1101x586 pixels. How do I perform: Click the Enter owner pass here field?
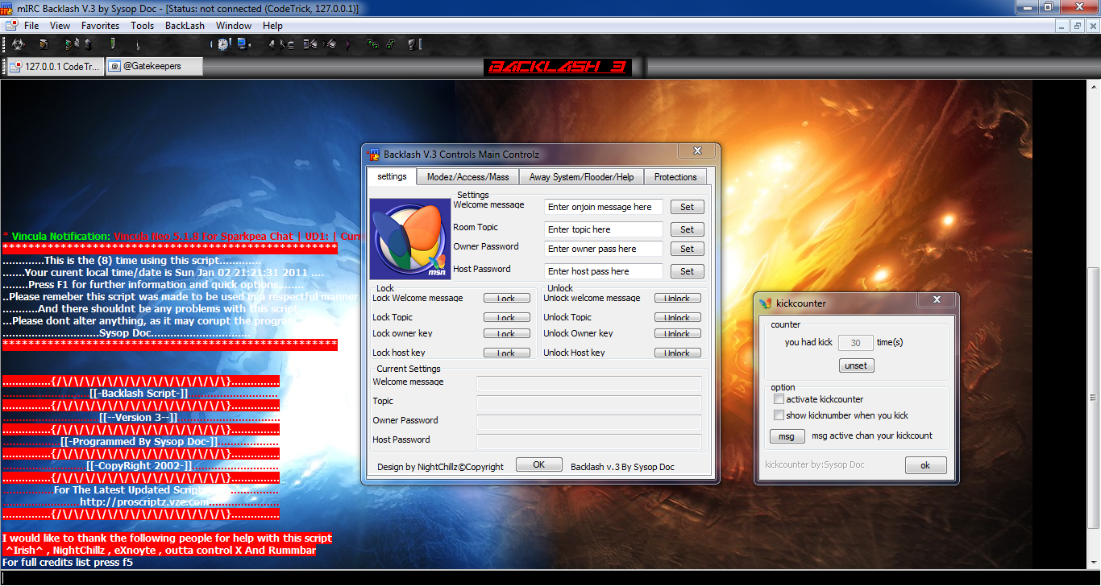tap(604, 249)
